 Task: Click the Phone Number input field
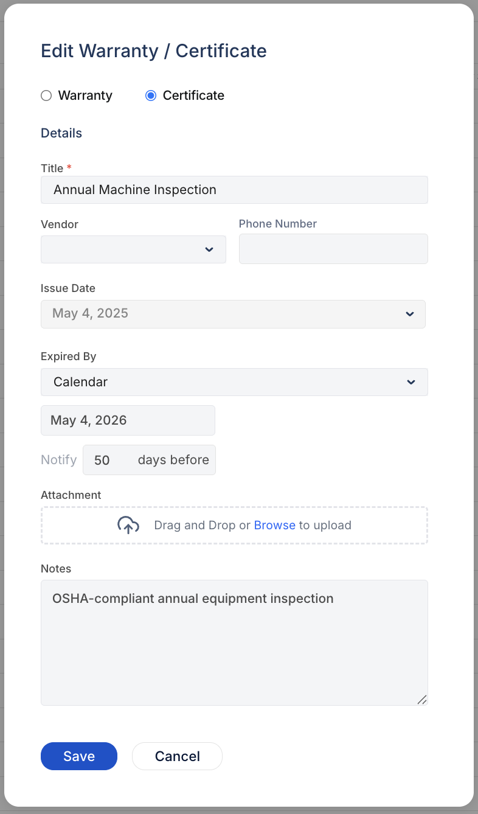333,249
